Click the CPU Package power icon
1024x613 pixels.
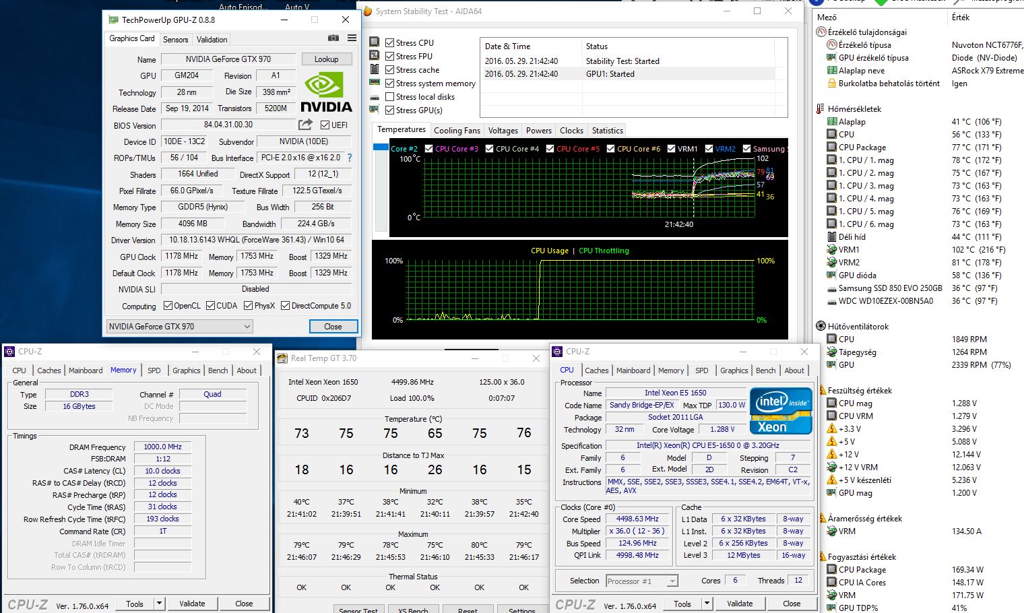832,570
